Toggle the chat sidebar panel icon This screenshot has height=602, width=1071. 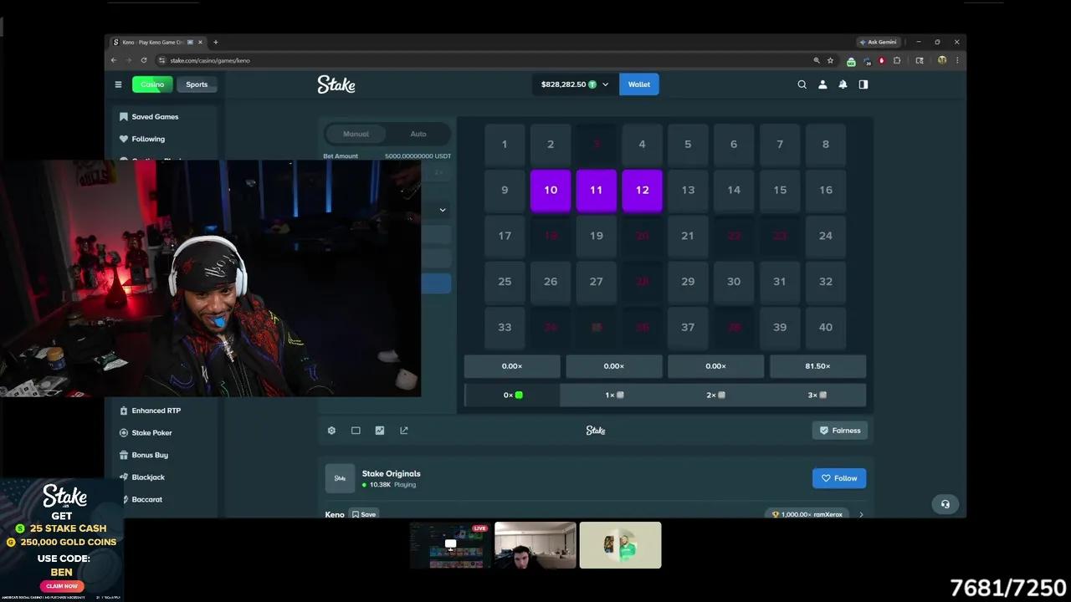click(863, 84)
